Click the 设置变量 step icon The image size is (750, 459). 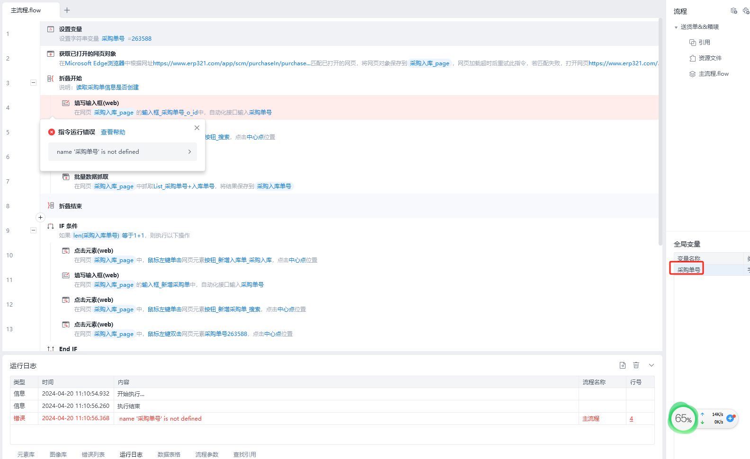[x=51, y=29]
